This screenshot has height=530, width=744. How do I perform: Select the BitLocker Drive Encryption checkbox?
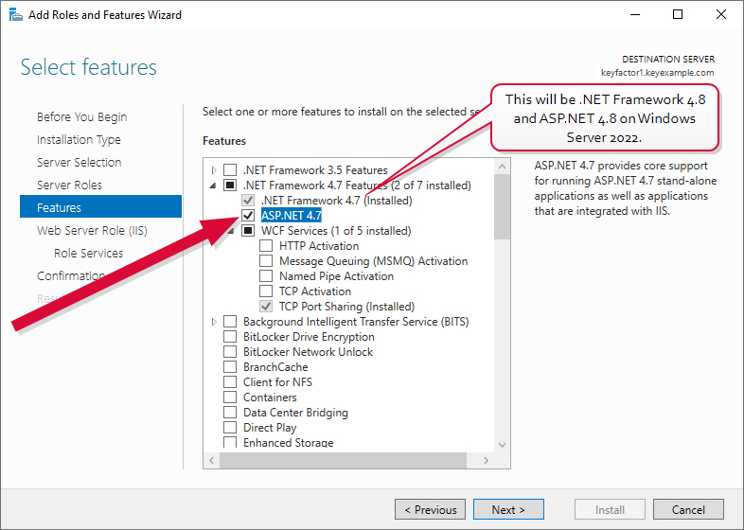tap(230, 337)
